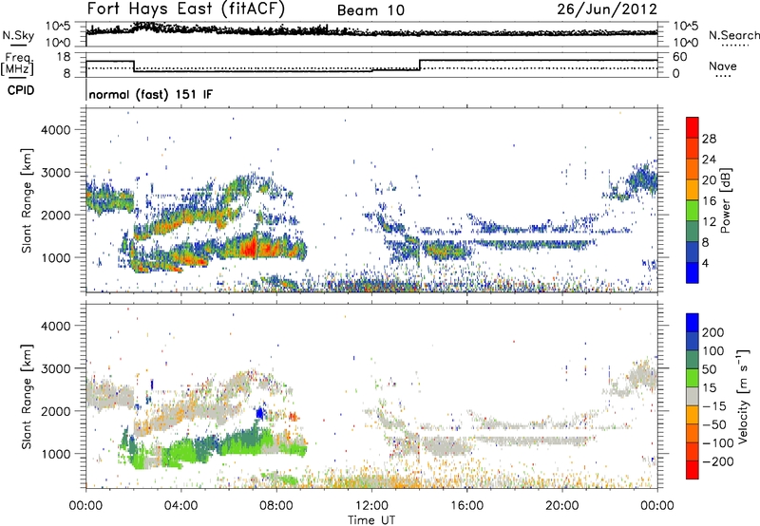Select the '28' label on the power colorbar

[709, 139]
